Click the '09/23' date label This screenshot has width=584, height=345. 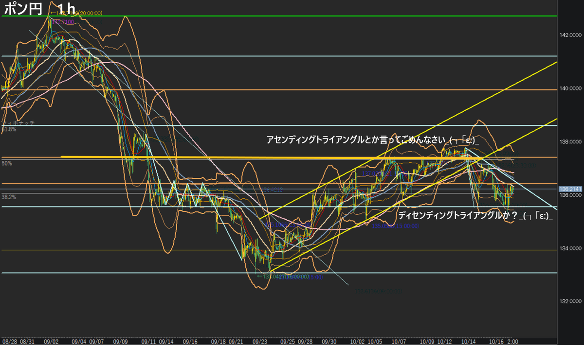[x=260, y=342]
